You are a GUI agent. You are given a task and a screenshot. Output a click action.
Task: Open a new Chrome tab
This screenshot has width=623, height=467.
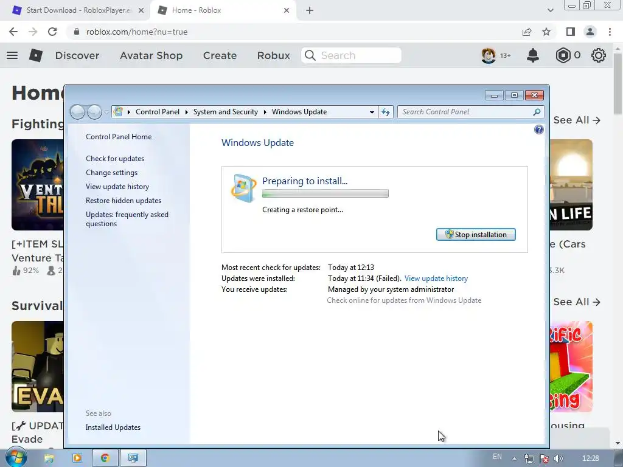pyautogui.click(x=310, y=11)
